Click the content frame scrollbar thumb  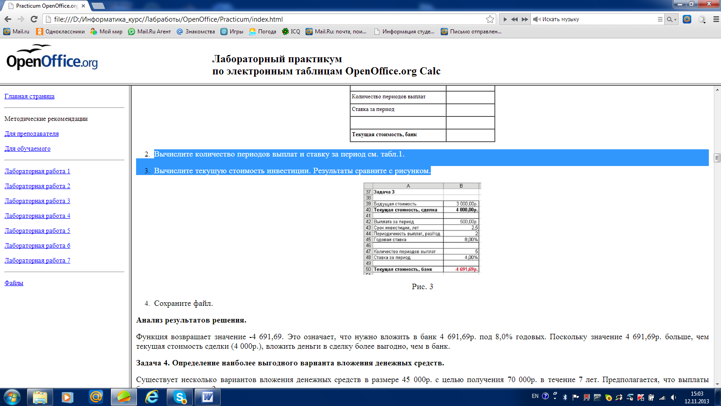click(x=717, y=158)
